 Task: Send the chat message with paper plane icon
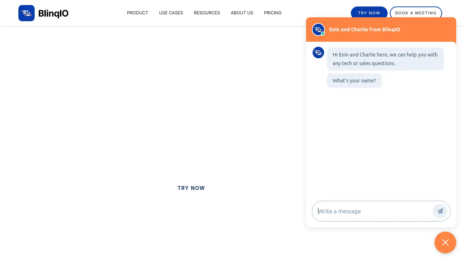tap(440, 211)
